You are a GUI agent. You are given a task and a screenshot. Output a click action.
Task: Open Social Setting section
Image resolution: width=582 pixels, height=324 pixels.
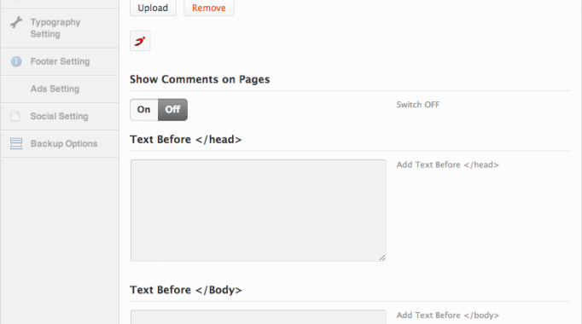point(60,117)
